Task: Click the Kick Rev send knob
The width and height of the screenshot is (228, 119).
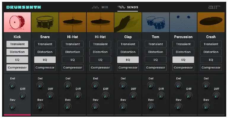Action: coord(12,107)
